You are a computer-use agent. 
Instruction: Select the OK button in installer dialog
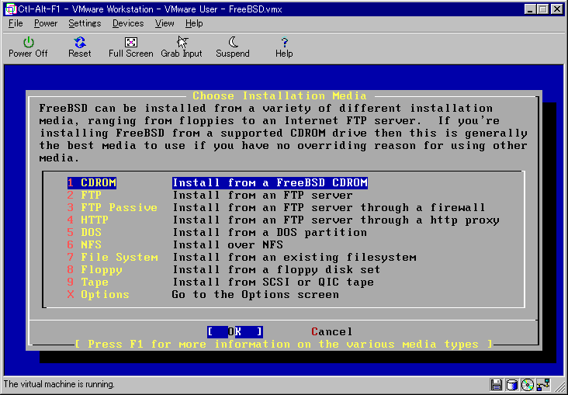click(235, 331)
